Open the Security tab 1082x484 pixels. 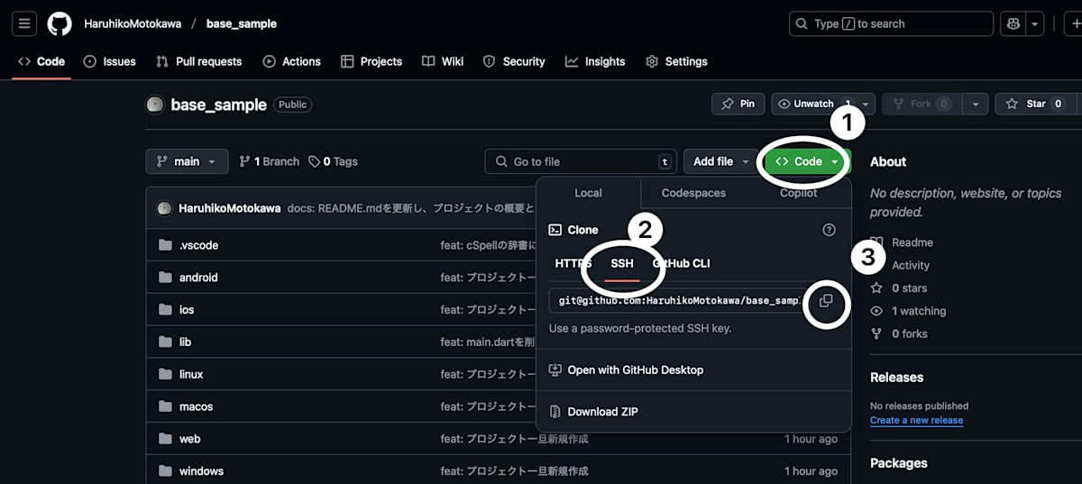(514, 61)
